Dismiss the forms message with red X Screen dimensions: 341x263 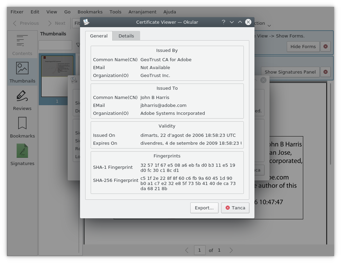[x=325, y=46]
